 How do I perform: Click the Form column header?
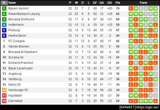click(143, 3)
